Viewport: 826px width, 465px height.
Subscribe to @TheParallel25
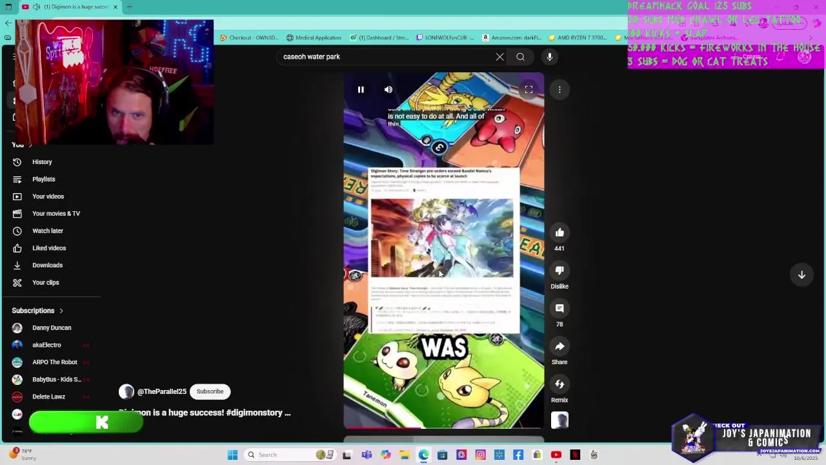[x=210, y=391]
